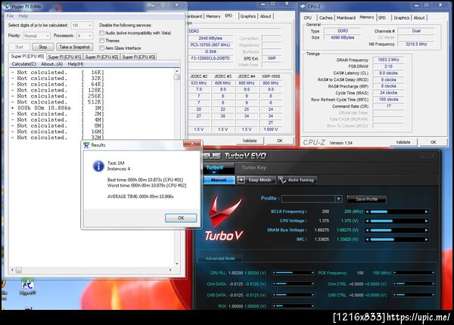Image resolution: width=454 pixels, height=325 pixels.
Task: Adjust the DRAM Bus Voltage slider
Action: 396,231
